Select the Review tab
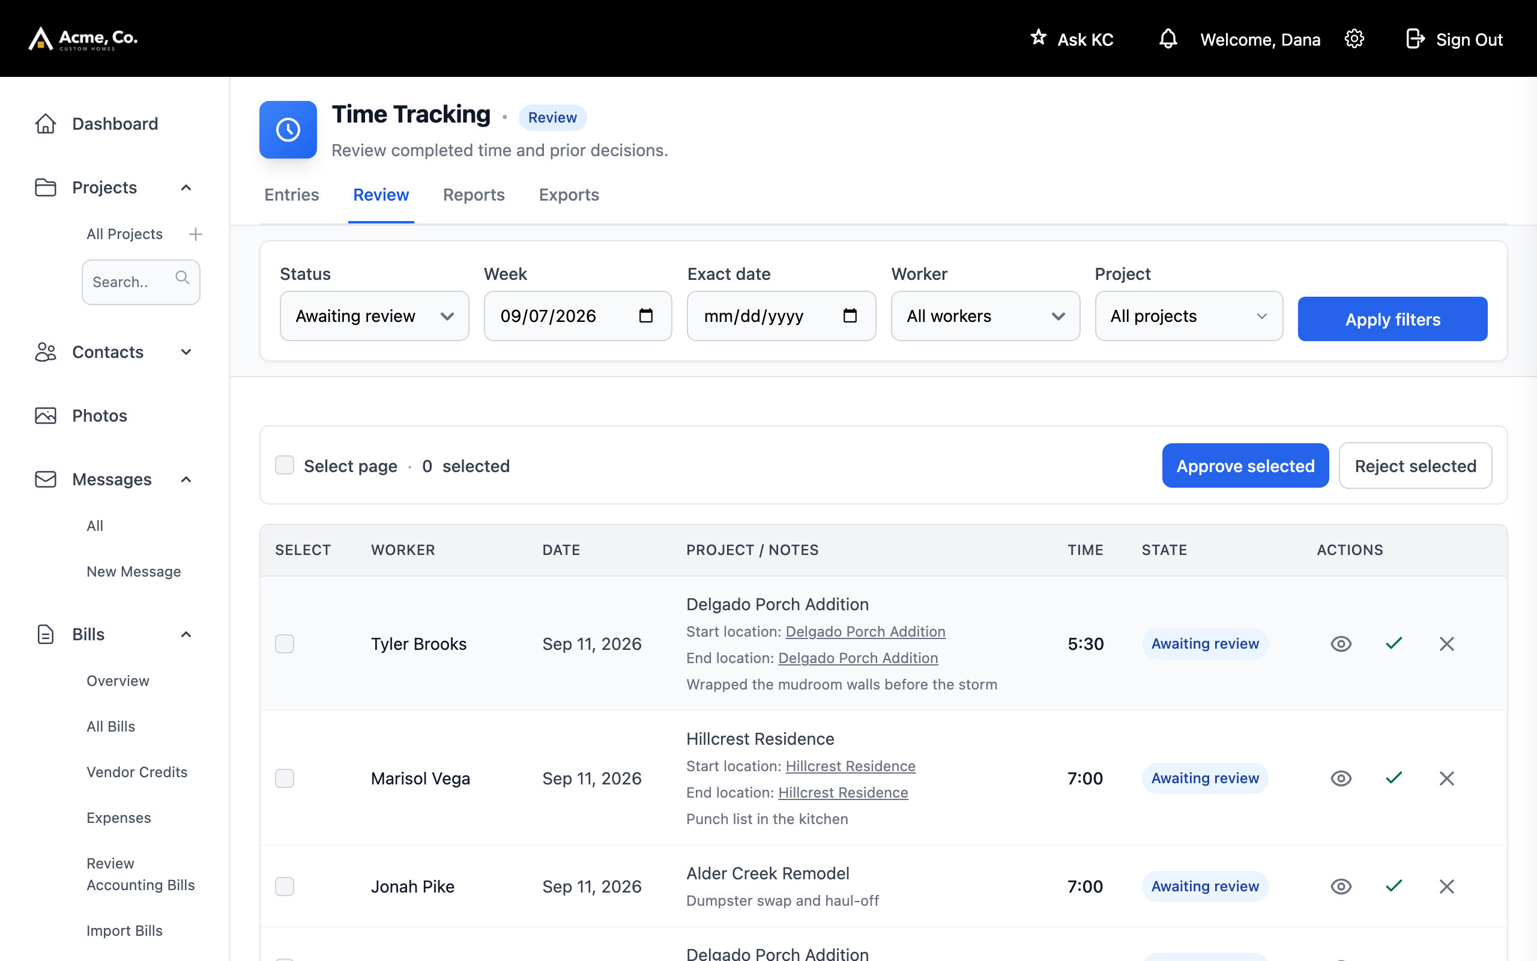Screen dimensions: 1537x961 tap(381, 195)
